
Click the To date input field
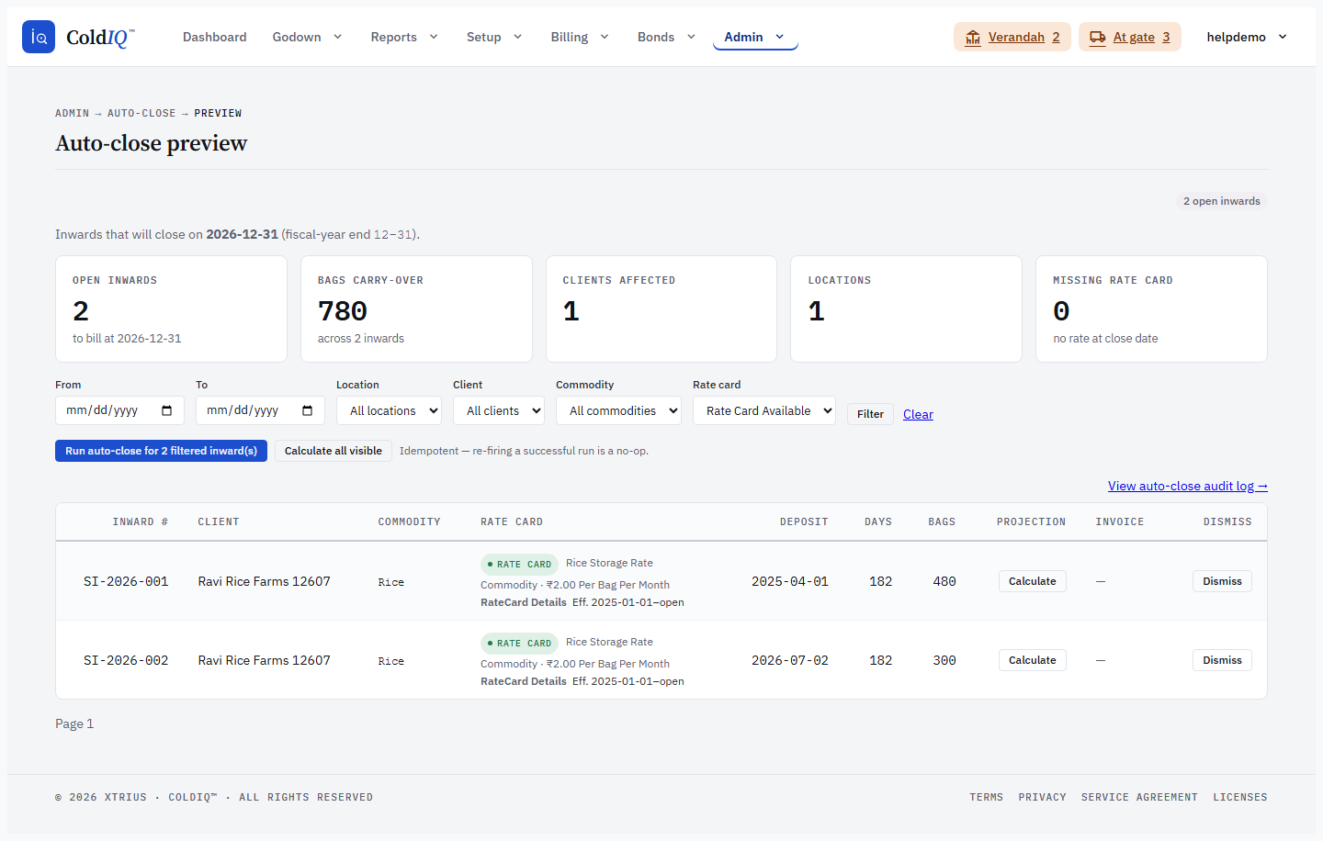tap(260, 410)
